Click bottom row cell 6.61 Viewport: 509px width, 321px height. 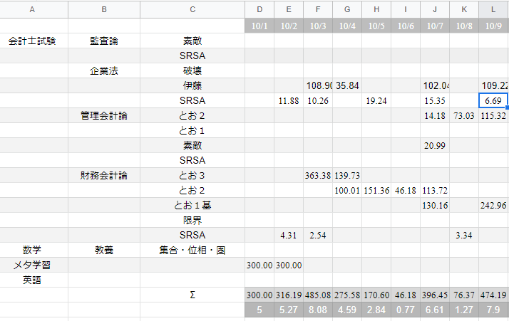435,310
